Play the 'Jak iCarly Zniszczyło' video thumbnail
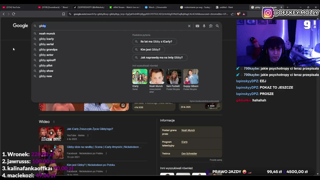The height and width of the screenshot is (180, 320). click(51, 134)
